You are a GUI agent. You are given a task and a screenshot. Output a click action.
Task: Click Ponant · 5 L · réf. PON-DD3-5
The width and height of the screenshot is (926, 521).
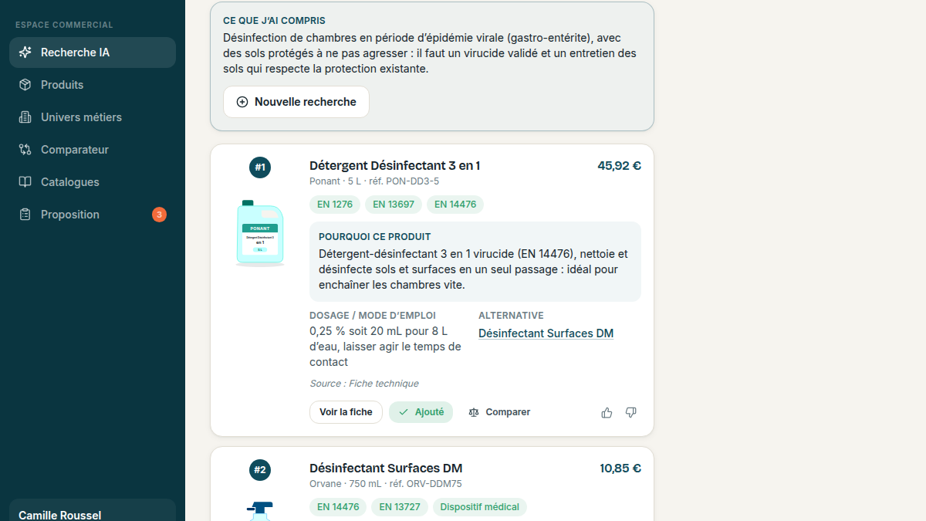pos(374,181)
